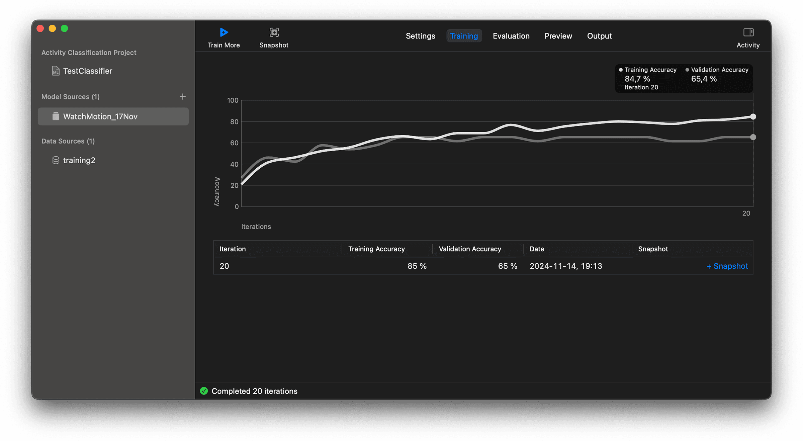Image resolution: width=803 pixels, height=441 pixels.
Task: Go to the Output tab
Action: 599,36
